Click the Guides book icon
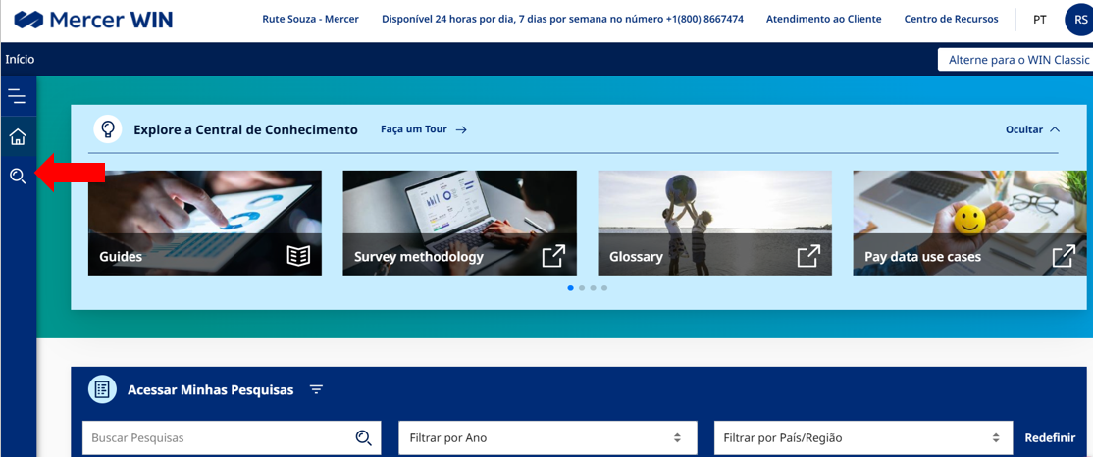The image size is (1093, 457). pos(298,256)
